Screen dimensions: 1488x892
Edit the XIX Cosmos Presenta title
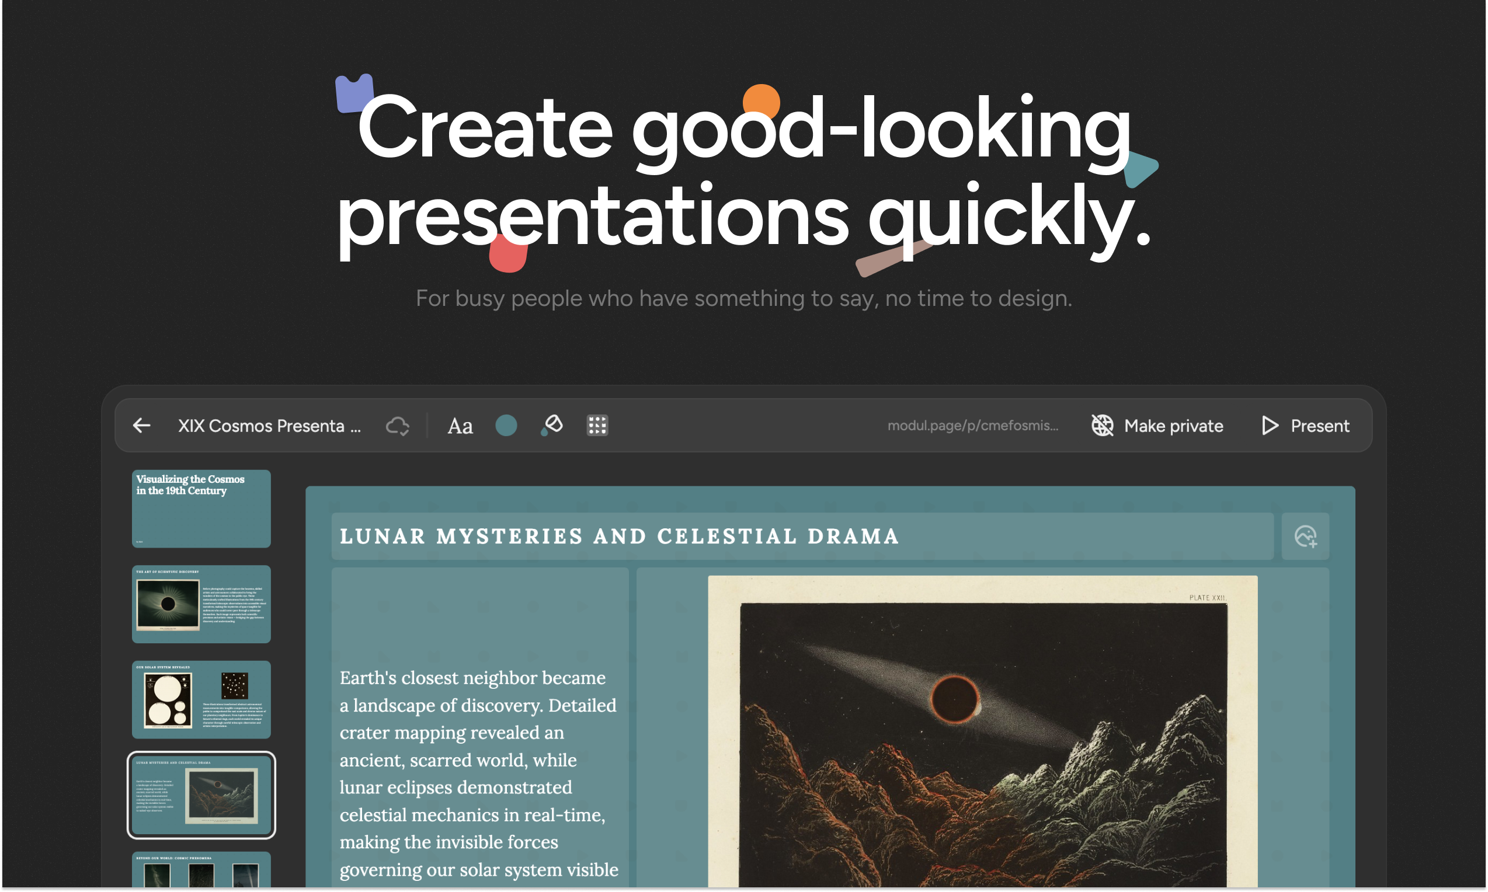point(269,426)
